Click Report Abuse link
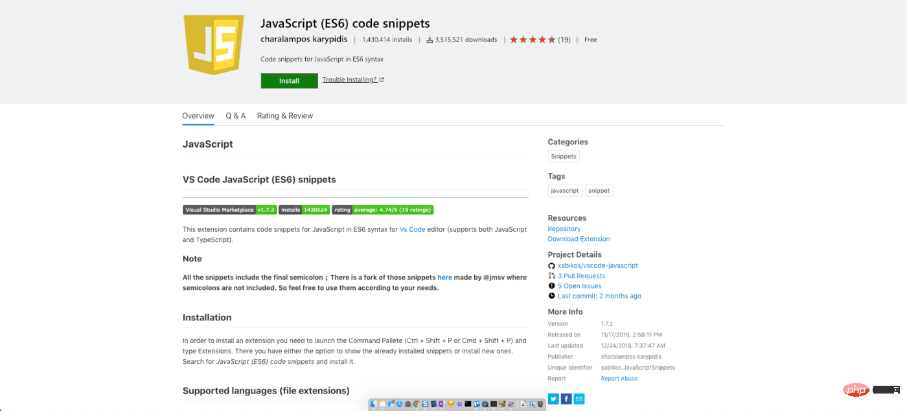This screenshot has height=411, width=907. pos(619,379)
